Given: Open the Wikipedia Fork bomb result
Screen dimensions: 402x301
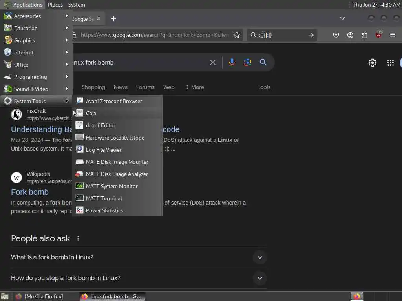Looking at the screenshot, I should pyautogui.click(x=30, y=192).
